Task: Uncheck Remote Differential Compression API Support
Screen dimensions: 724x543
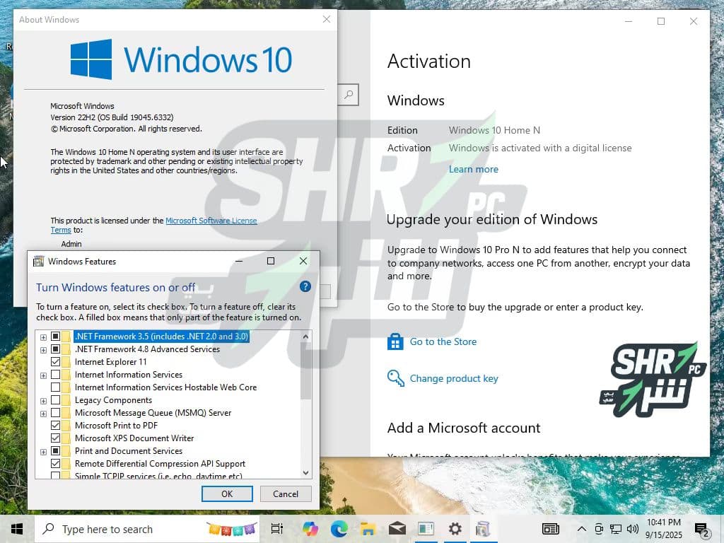Action: (x=55, y=463)
